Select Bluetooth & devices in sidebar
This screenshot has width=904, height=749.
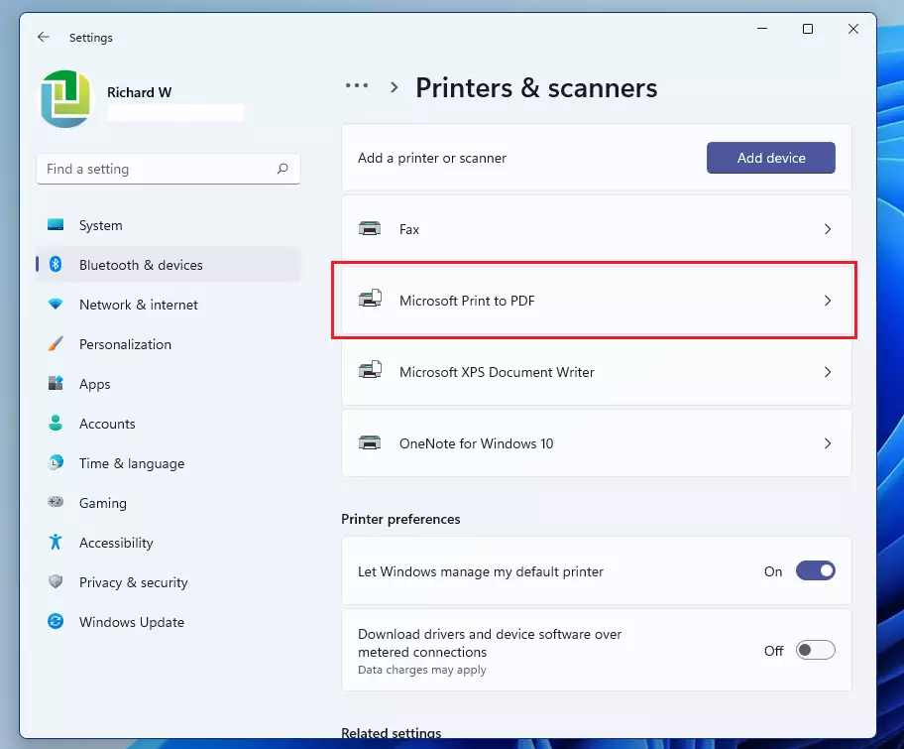(x=169, y=265)
